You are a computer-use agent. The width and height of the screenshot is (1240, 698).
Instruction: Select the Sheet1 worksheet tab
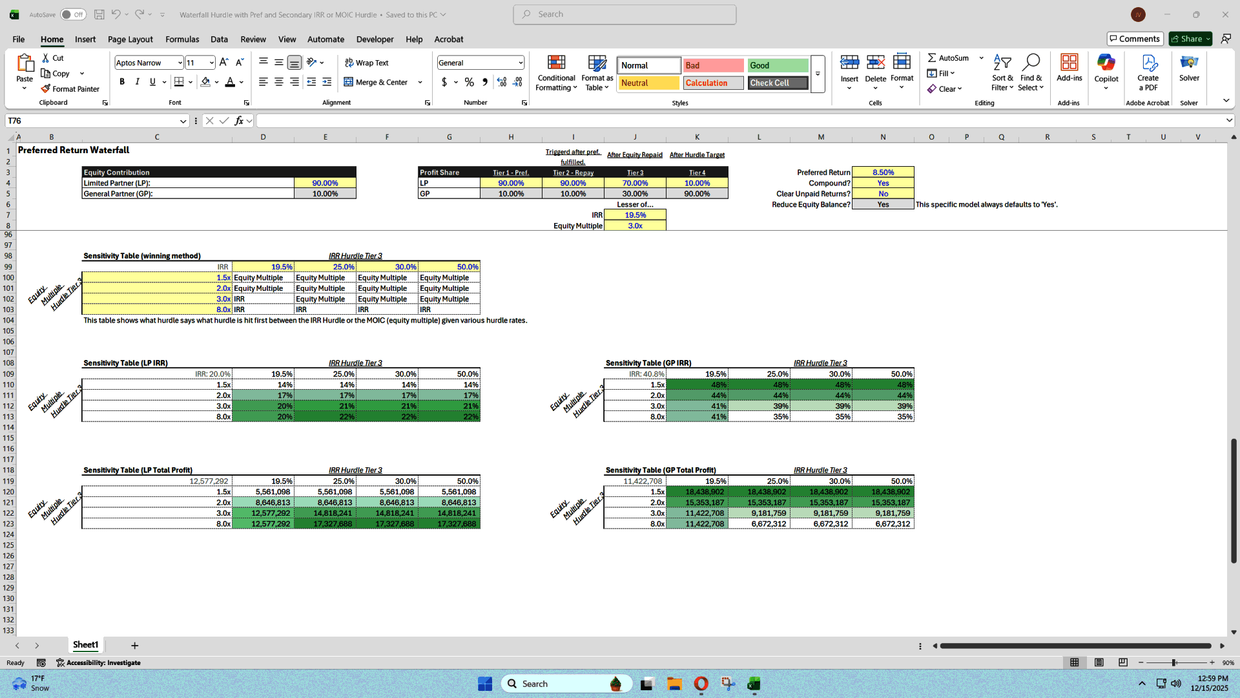85,644
